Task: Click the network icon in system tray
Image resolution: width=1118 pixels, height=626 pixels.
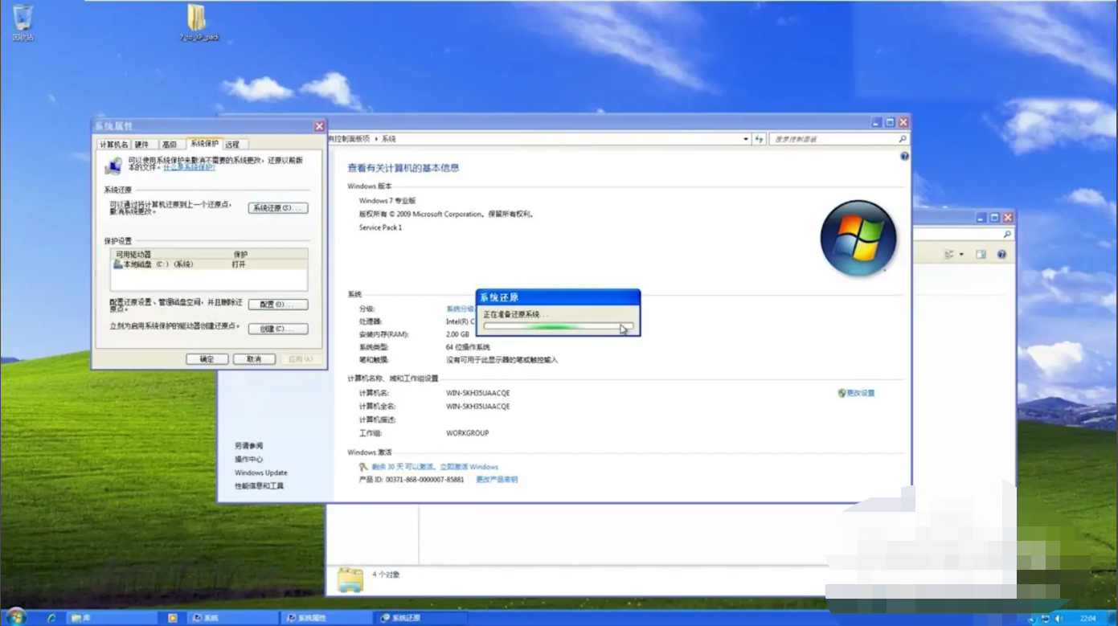Action: click(x=1044, y=618)
